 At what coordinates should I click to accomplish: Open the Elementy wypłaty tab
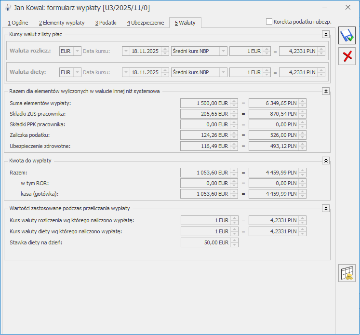62,23
